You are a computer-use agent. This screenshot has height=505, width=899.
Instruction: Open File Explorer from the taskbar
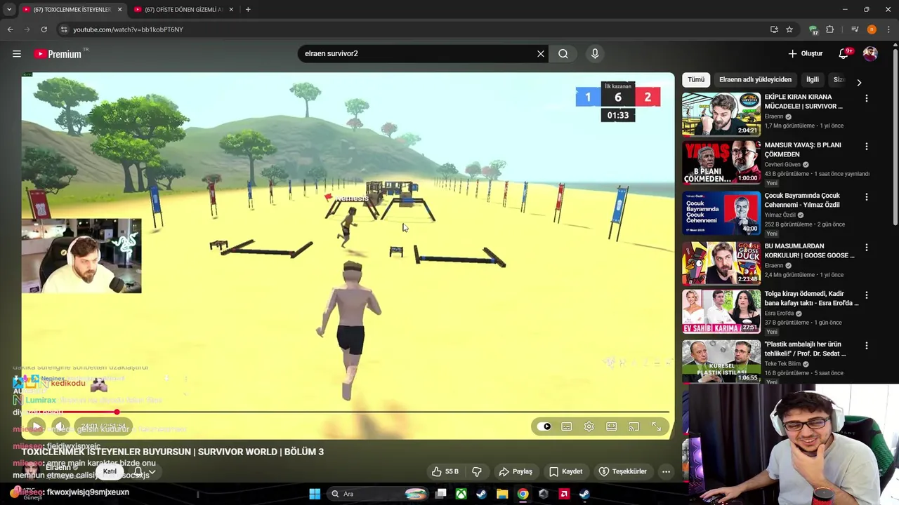click(x=502, y=494)
